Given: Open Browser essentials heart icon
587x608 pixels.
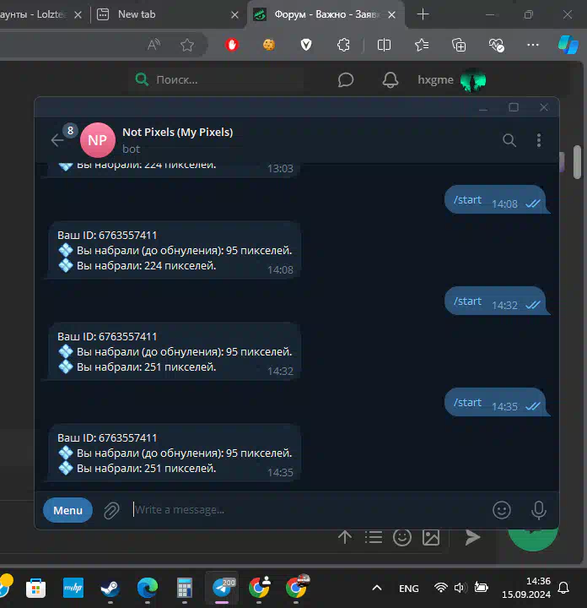Looking at the screenshot, I should pyautogui.click(x=496, y=45).
